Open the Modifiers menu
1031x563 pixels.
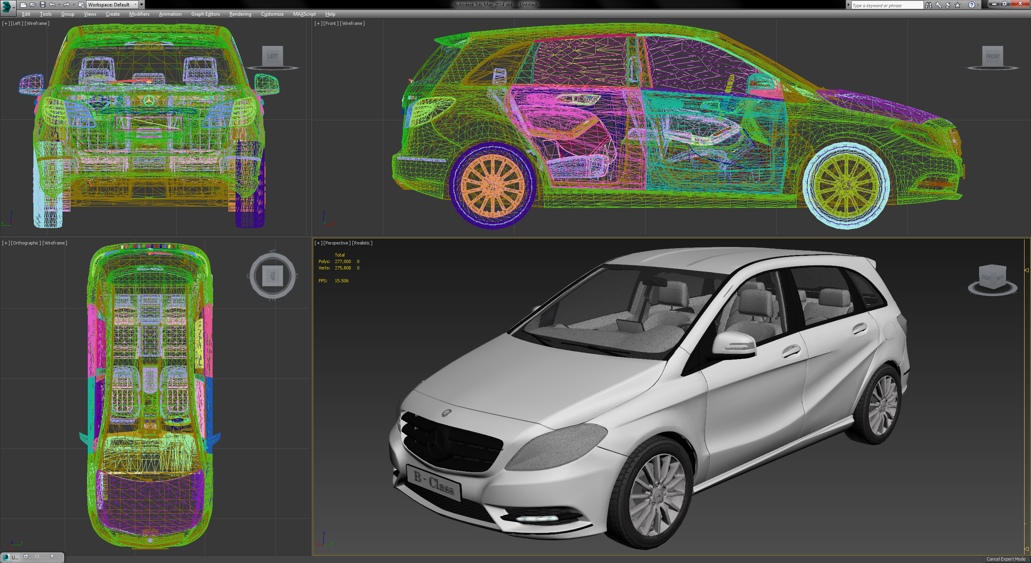[139, 14]
